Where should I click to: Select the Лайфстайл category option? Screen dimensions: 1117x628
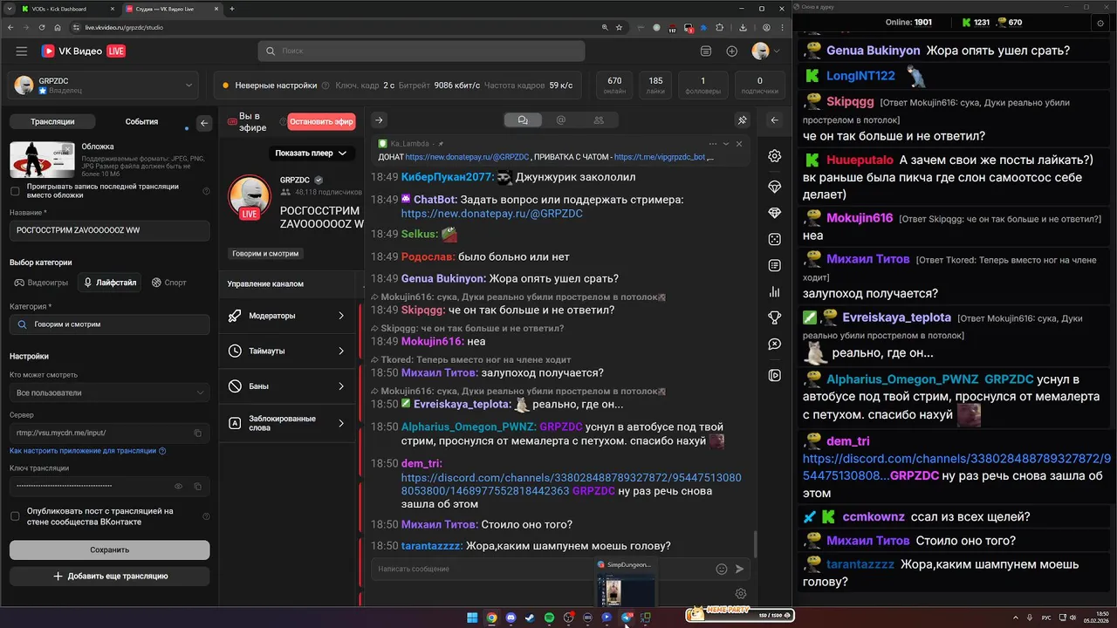pos(109,283)
